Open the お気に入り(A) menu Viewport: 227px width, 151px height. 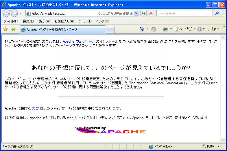click(x=64, y=21)
